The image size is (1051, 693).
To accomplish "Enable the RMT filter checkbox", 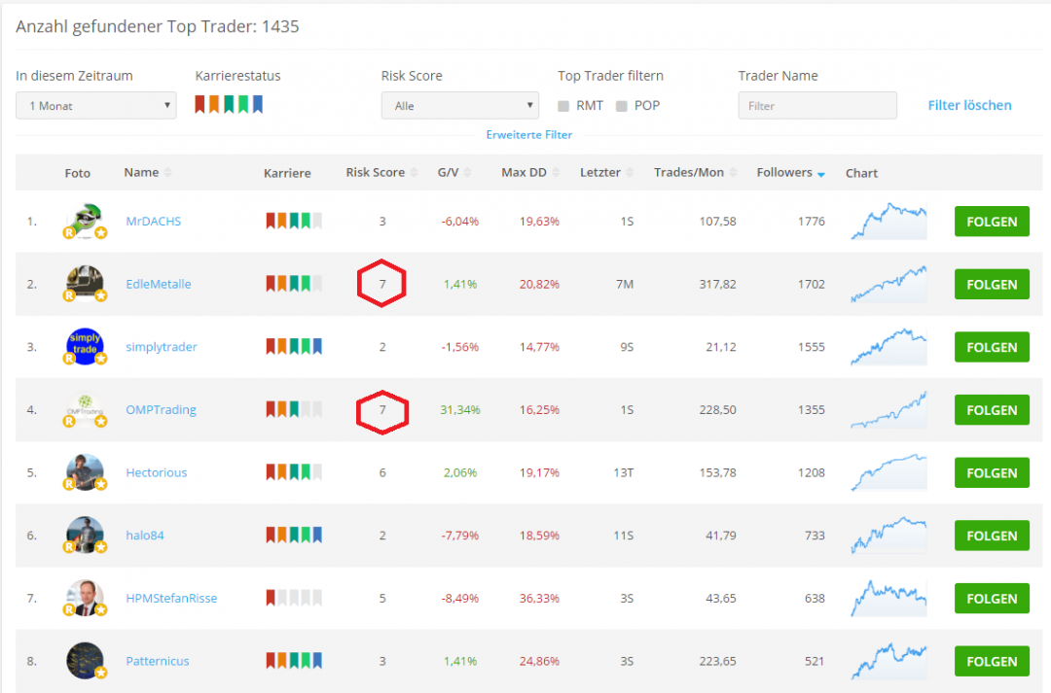I will [563, 106].
